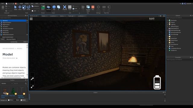Open the FILE menu
The width and height of the screenshot is (193, 108).
coord(2,4)
